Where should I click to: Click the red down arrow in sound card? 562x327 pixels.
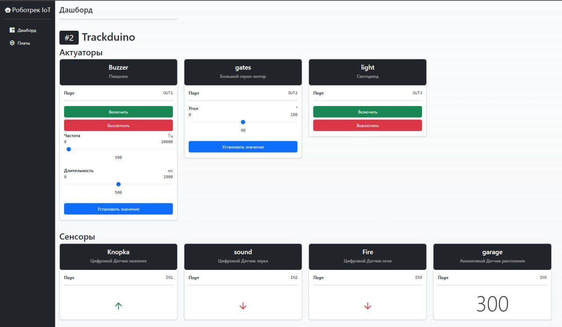(x=243, y=306)
